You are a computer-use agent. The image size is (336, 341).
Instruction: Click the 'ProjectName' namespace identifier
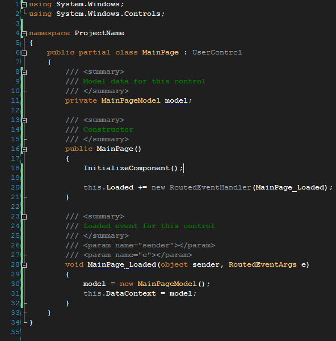click(x=99, y=33)
